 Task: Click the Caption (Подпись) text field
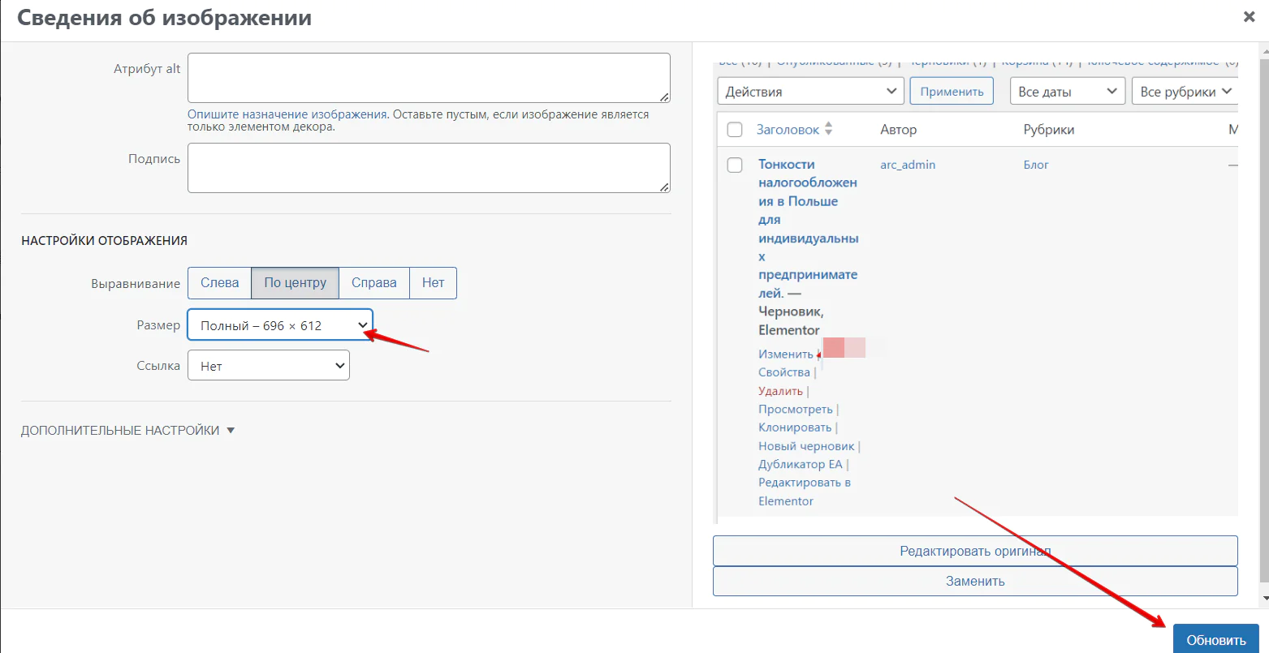428,168
